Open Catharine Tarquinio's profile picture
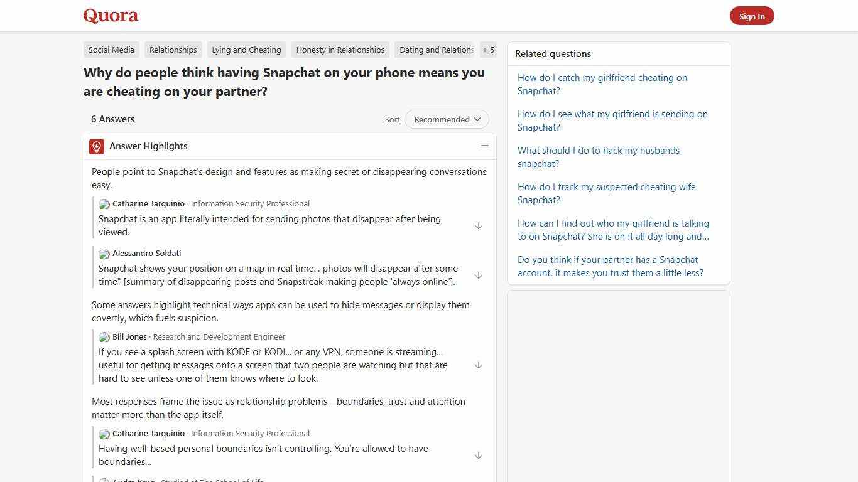The width and height of the screenshot is (858, 482). [x=104, y=203]
